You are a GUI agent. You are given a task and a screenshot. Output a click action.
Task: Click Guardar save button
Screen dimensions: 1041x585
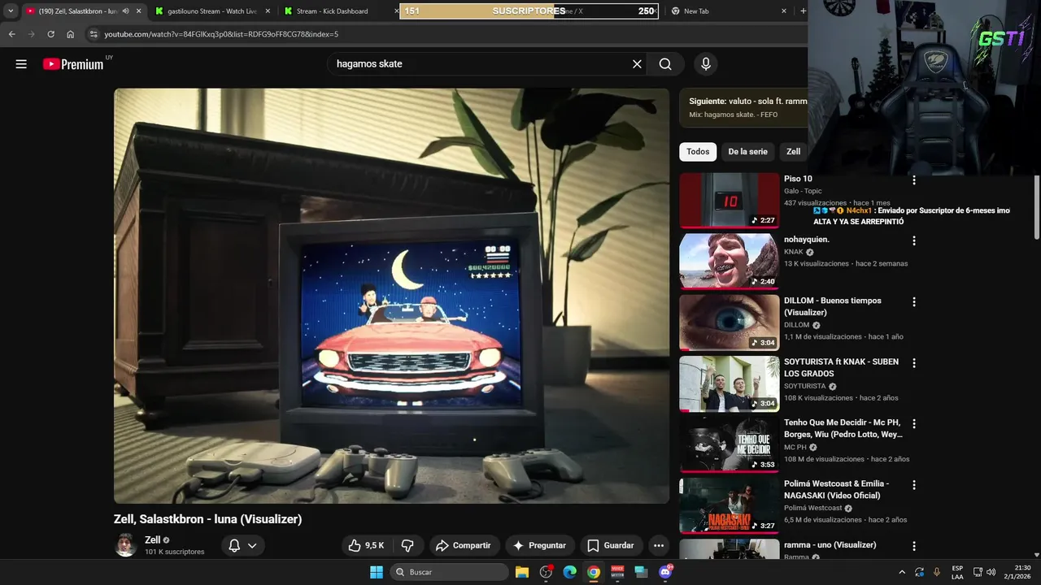611,545
